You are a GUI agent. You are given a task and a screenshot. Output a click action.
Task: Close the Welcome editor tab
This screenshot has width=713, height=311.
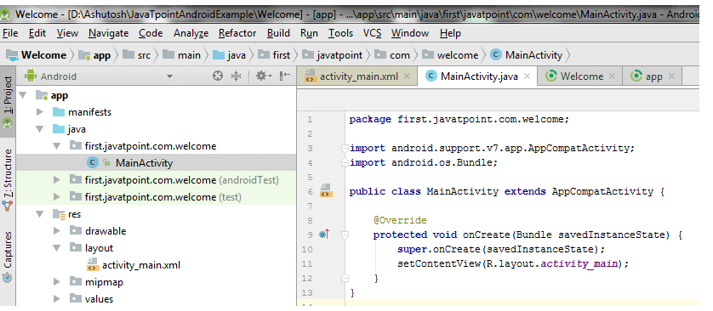coord(612,76)
